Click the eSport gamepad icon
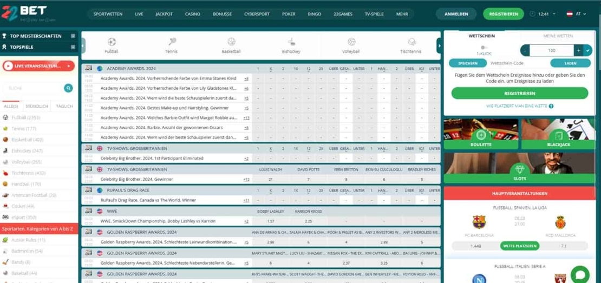 tap(5, 217)
